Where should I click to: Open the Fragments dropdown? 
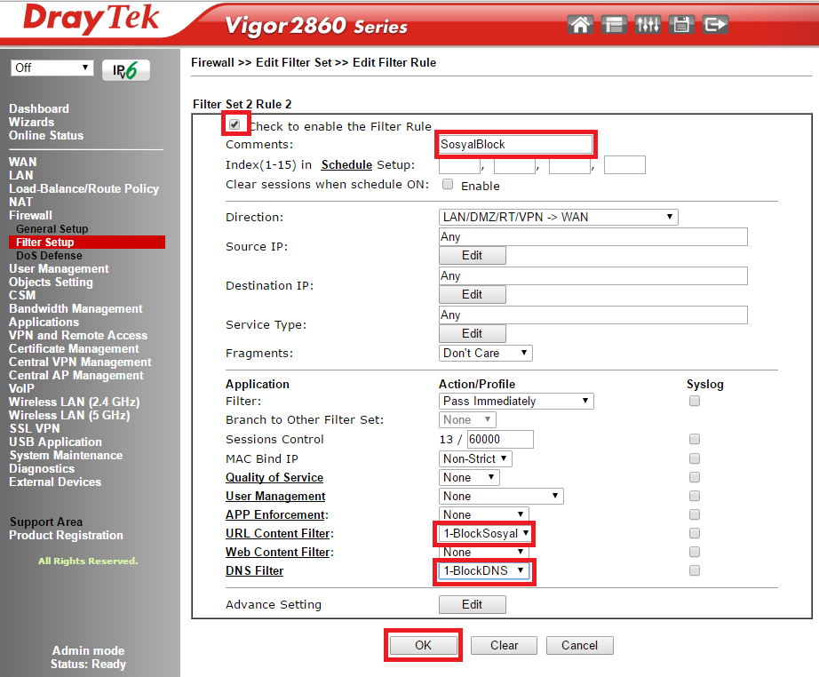tap(486, 353)
